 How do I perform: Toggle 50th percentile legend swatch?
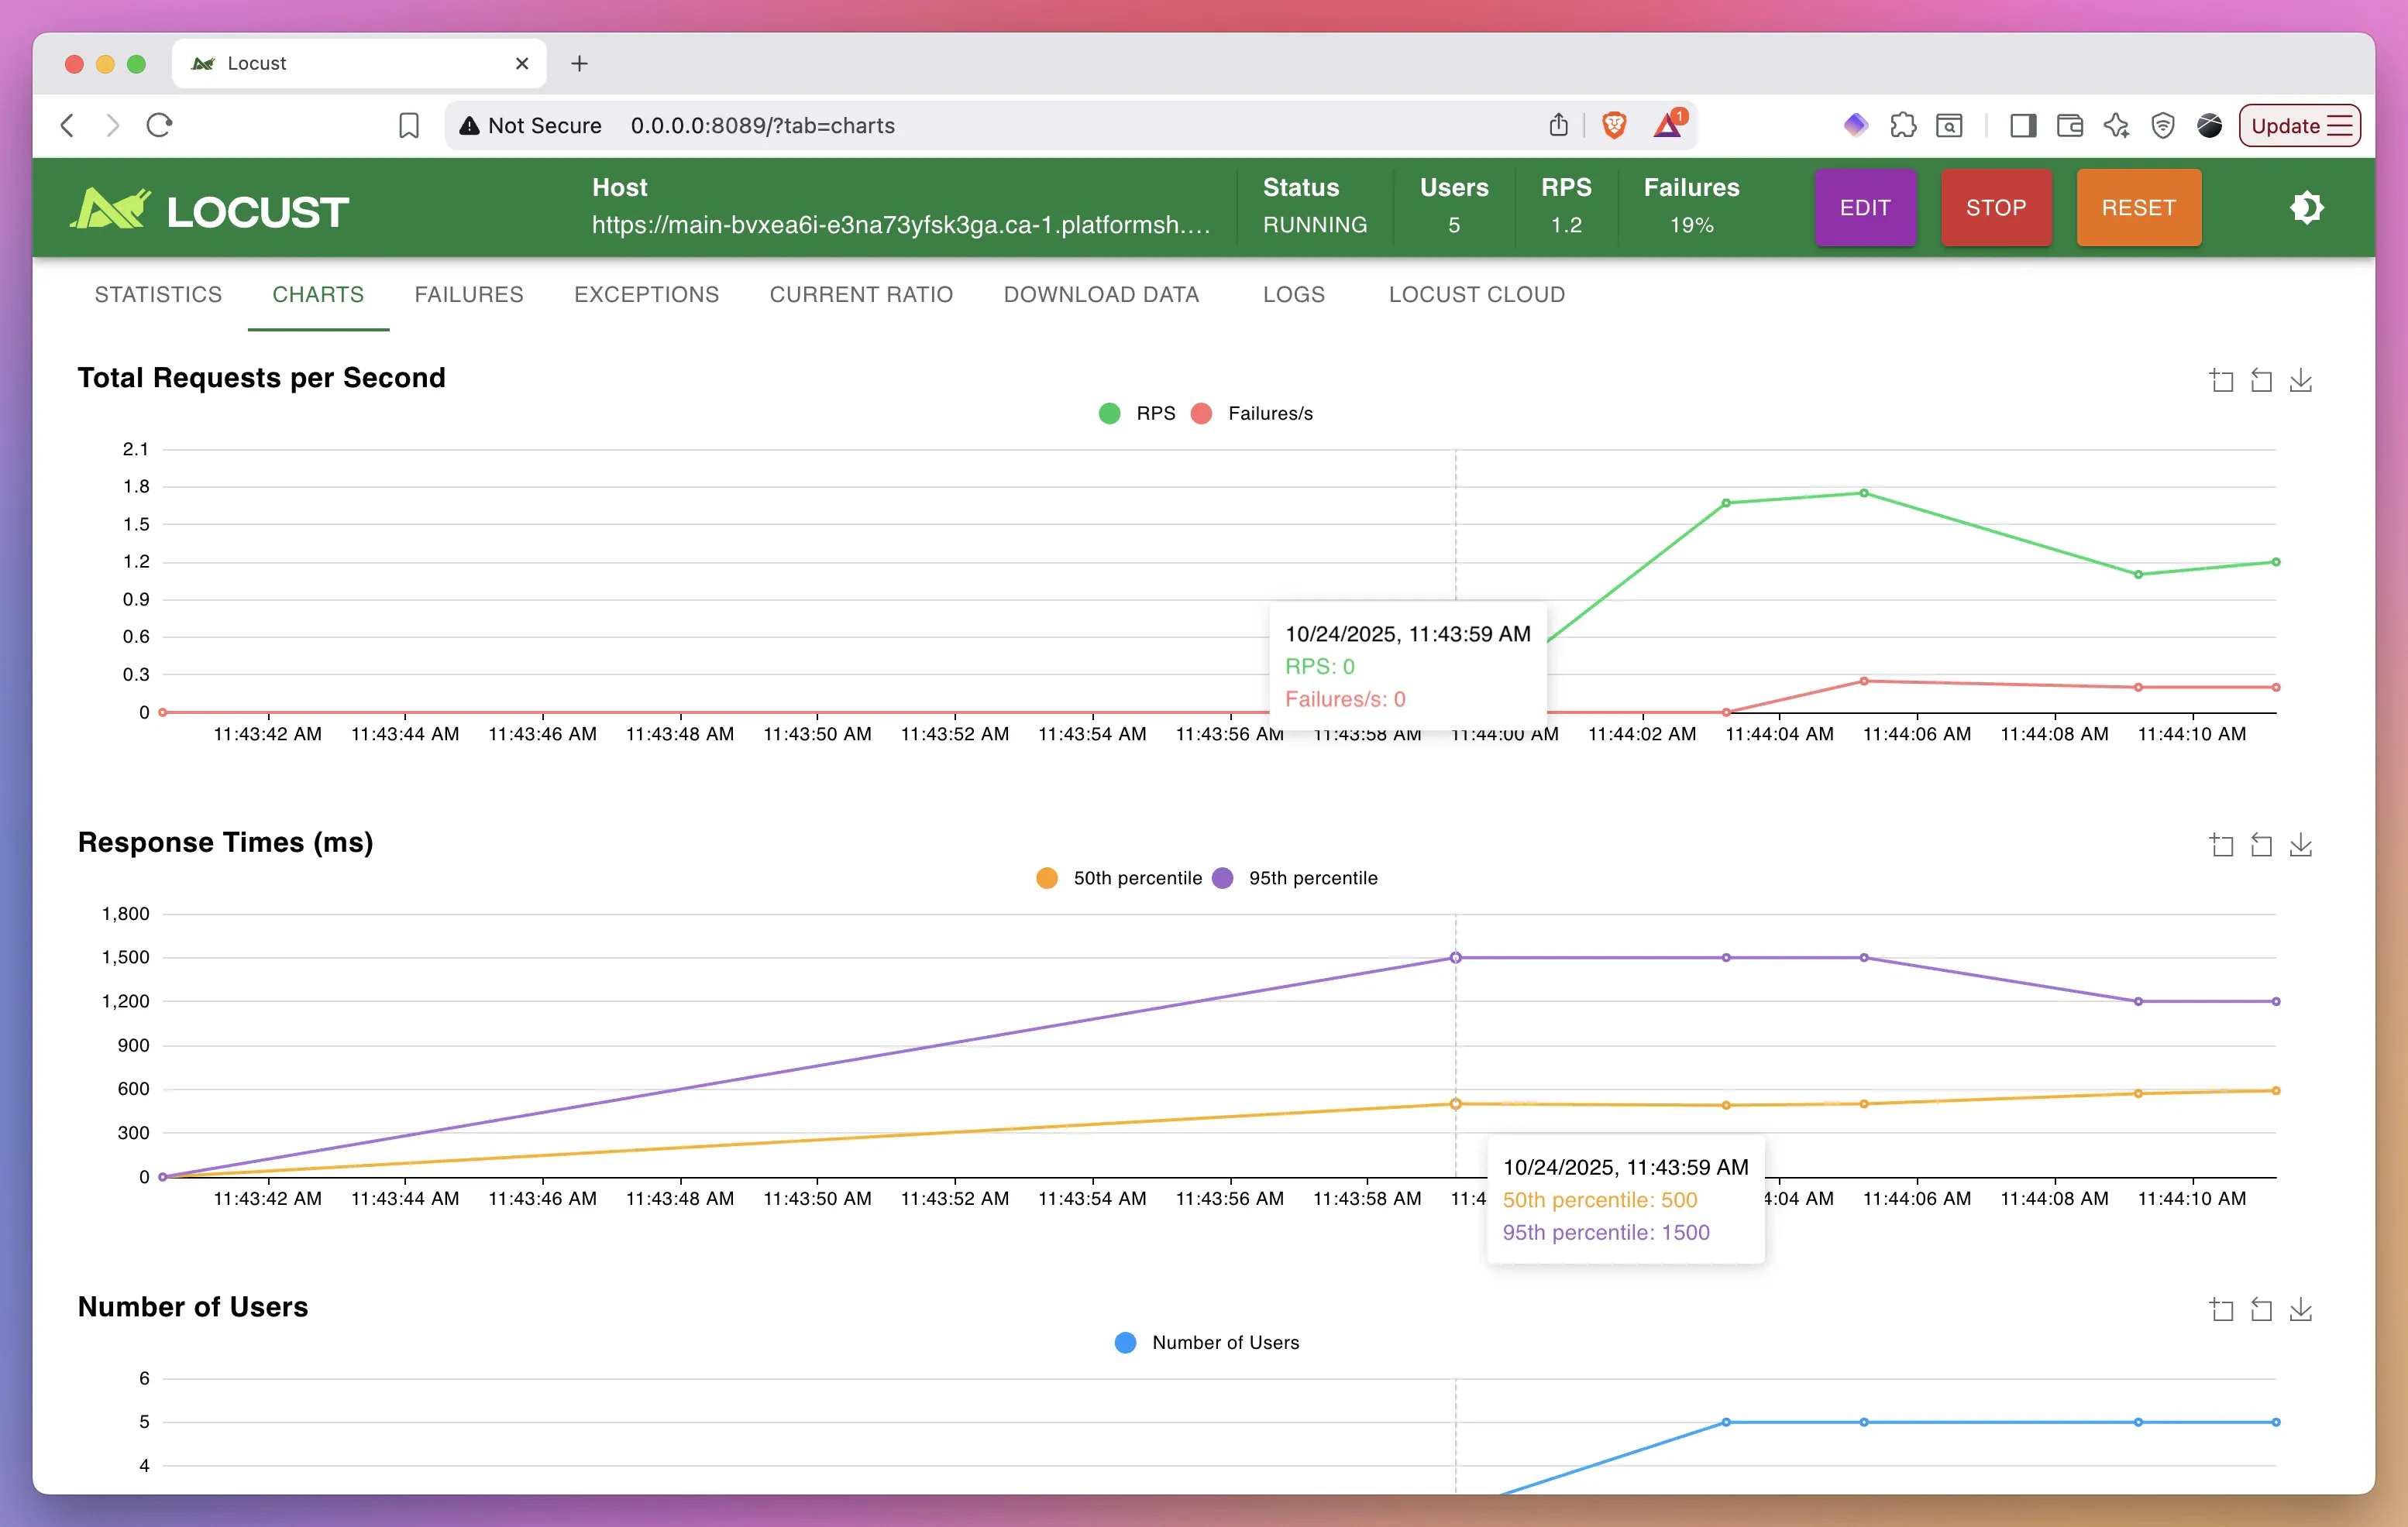pos(1047,877)
